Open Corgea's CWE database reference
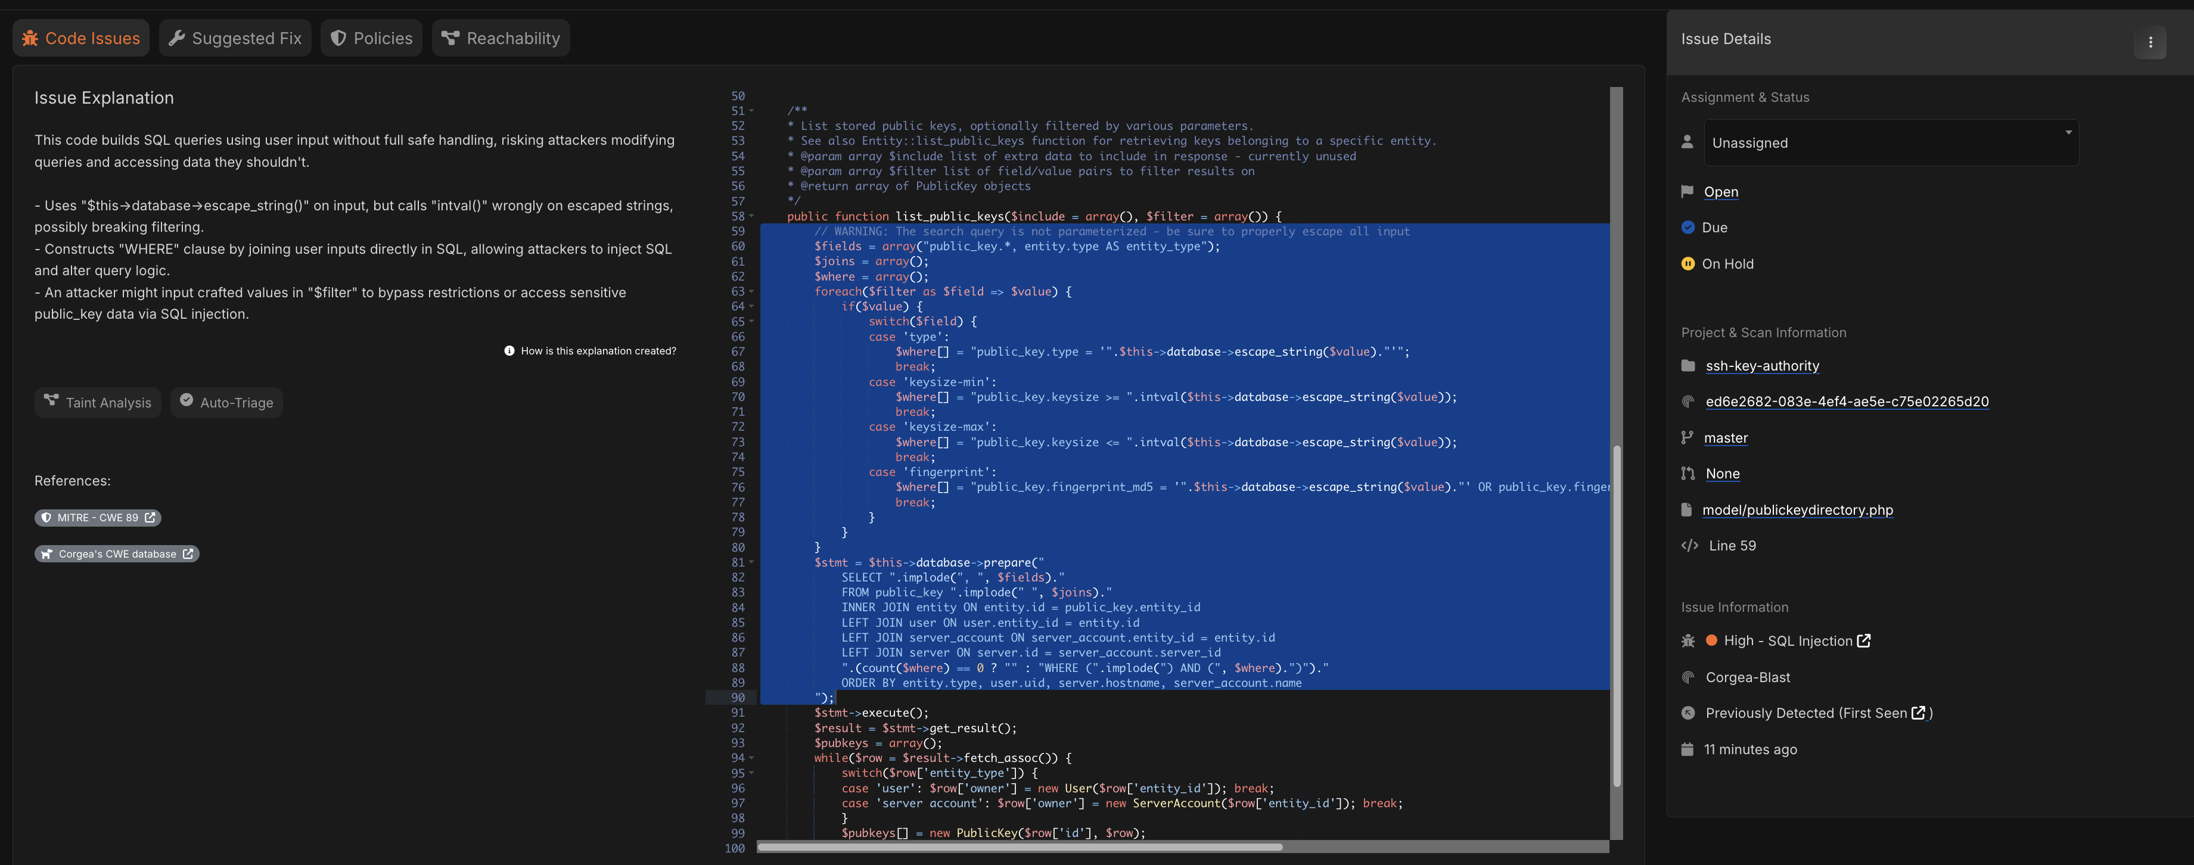The height and width of the screenshot is (865, 2194). tap(117, 554)
